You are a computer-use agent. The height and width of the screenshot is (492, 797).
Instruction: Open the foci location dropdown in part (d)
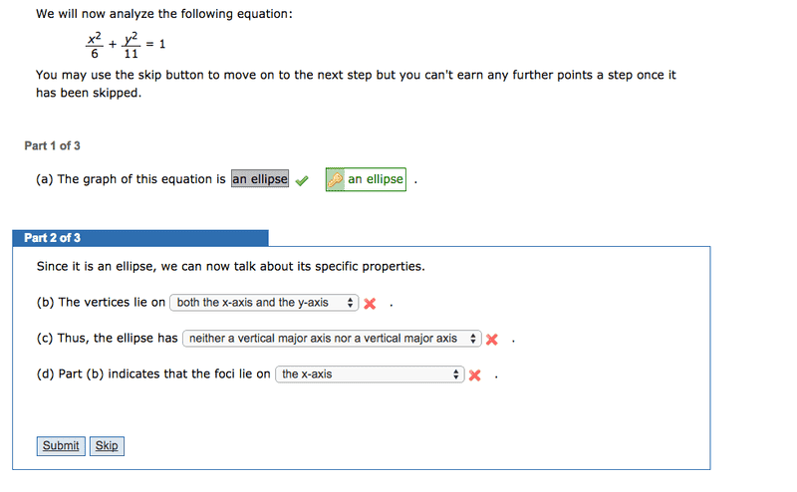click(x=370, y=374)
